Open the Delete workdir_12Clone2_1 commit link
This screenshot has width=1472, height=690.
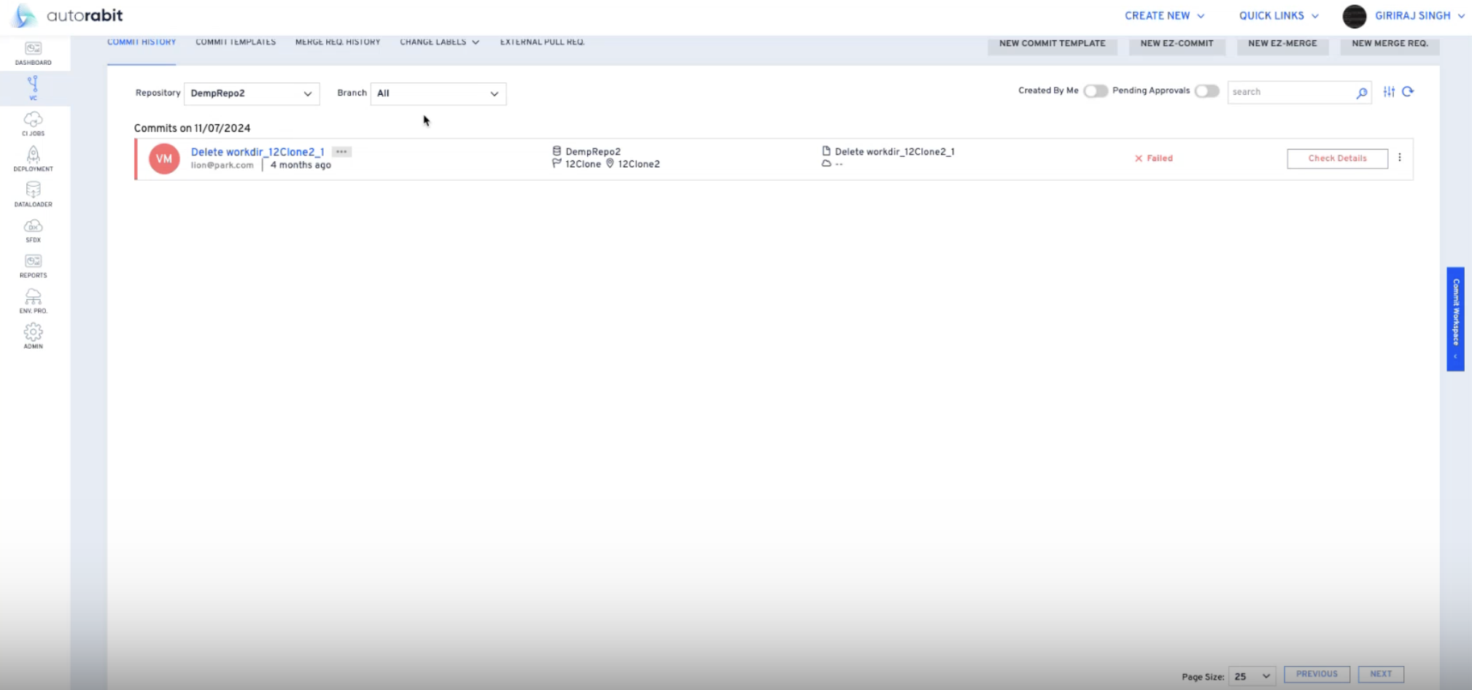click(x=257, y=152)
